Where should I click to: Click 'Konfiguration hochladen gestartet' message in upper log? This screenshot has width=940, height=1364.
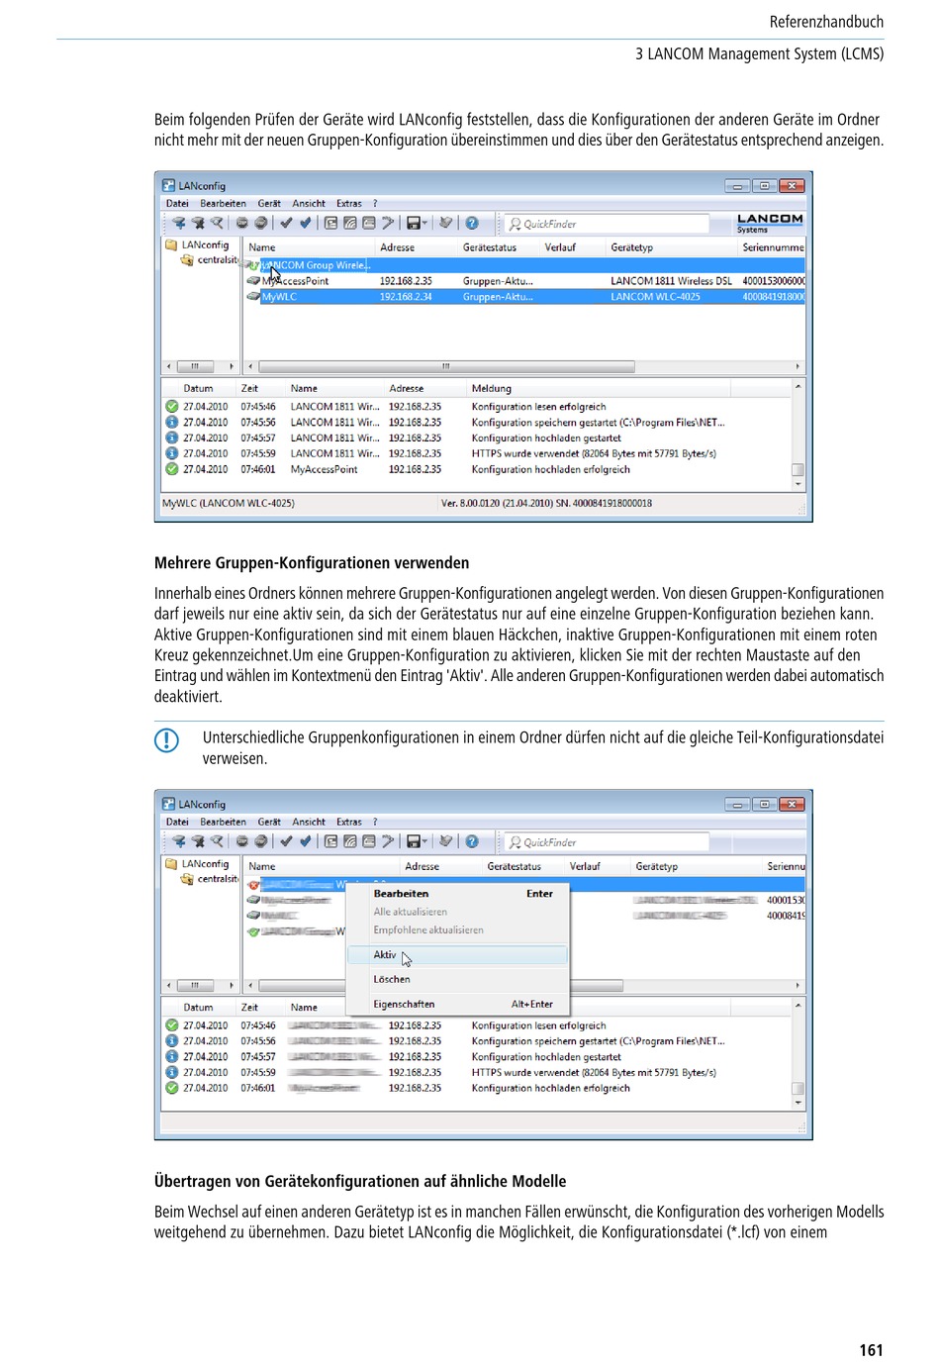click(546, 438)
